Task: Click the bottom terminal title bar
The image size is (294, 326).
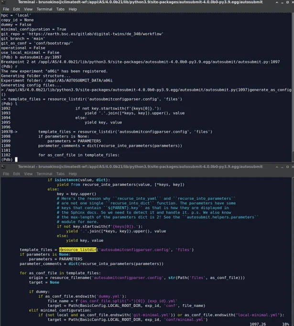Action: pos(140,167)
